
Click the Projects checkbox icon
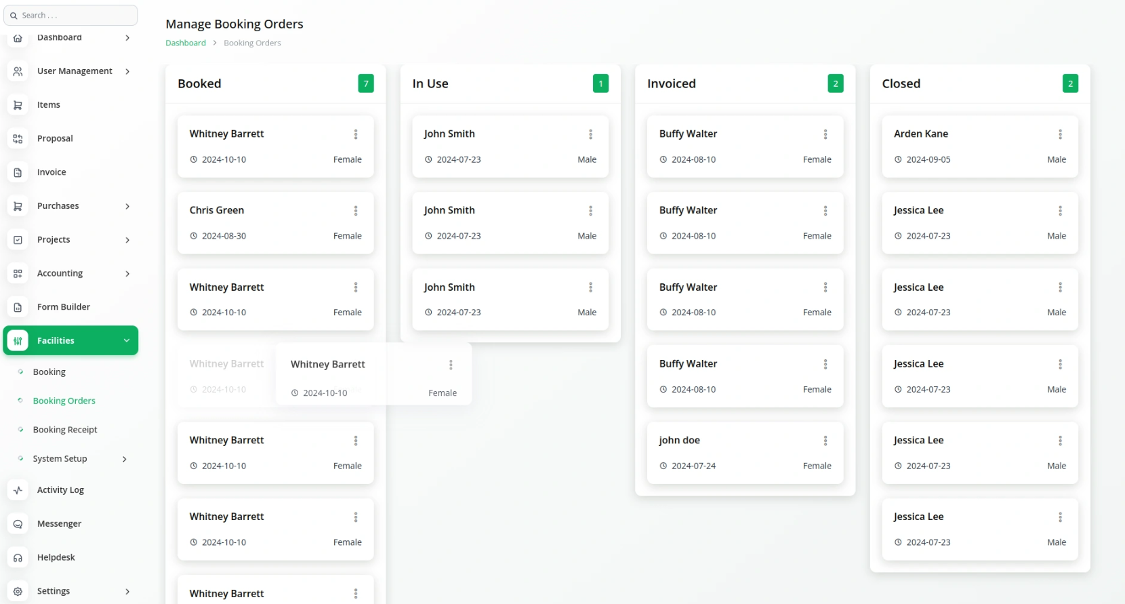[18, 240]
